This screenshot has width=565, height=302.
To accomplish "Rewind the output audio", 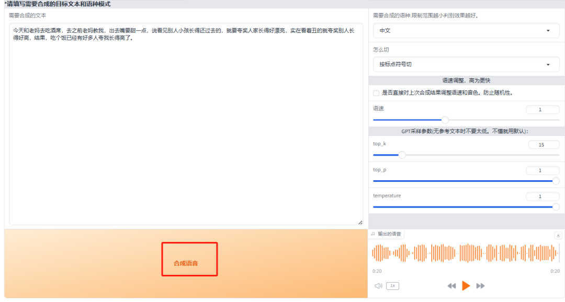I will tap(451, 286).
